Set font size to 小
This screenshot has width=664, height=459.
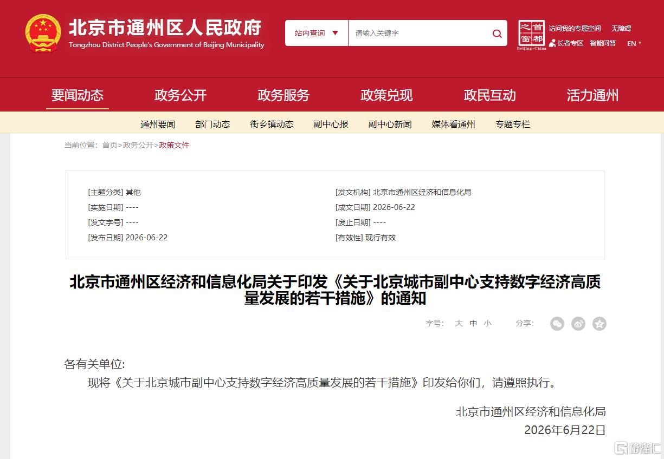pyautogui.click(x=487, y=323)
